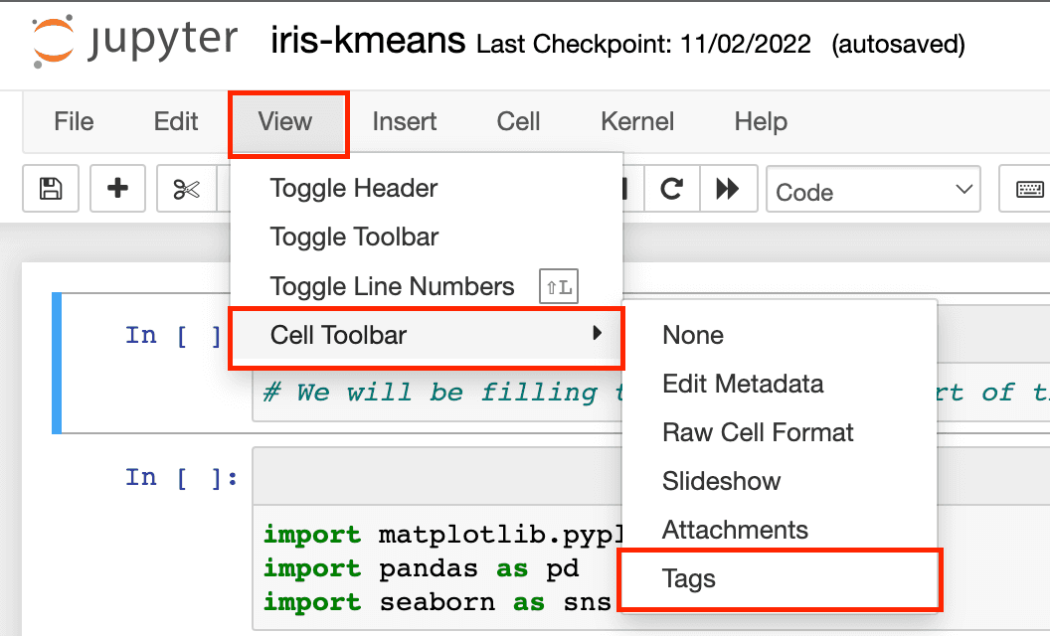This screenshot has width=1050, height=636.
Task: Toggle Header in the View menu
Action: pyautogui.click(x=353, y=188)
